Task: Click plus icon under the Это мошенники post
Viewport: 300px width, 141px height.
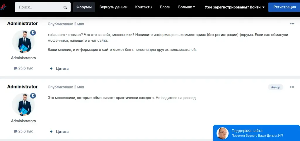Action: point(51,132)
